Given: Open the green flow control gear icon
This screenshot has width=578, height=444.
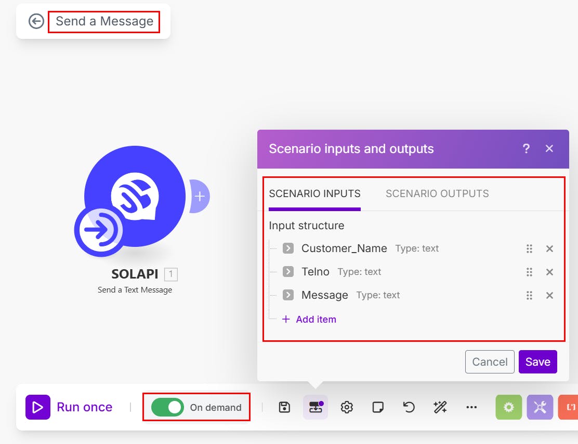Looking at the screenshot, I should pyautogui.click(x=509, y=407).
